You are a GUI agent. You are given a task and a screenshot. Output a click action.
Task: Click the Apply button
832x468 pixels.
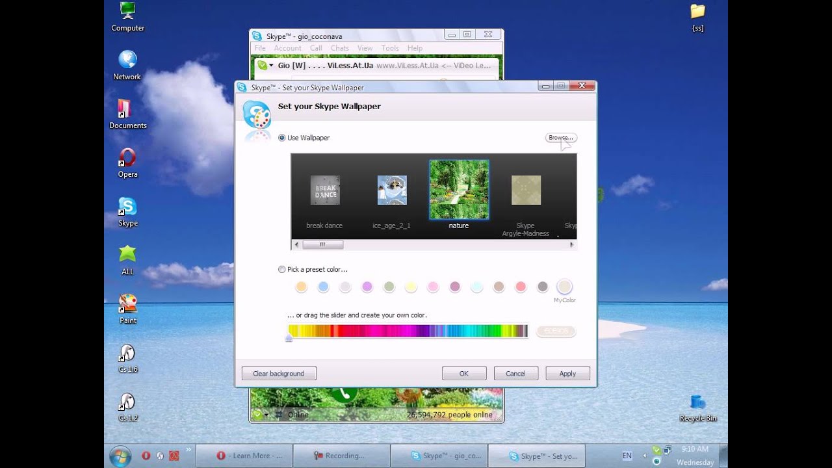click(567, 373)
